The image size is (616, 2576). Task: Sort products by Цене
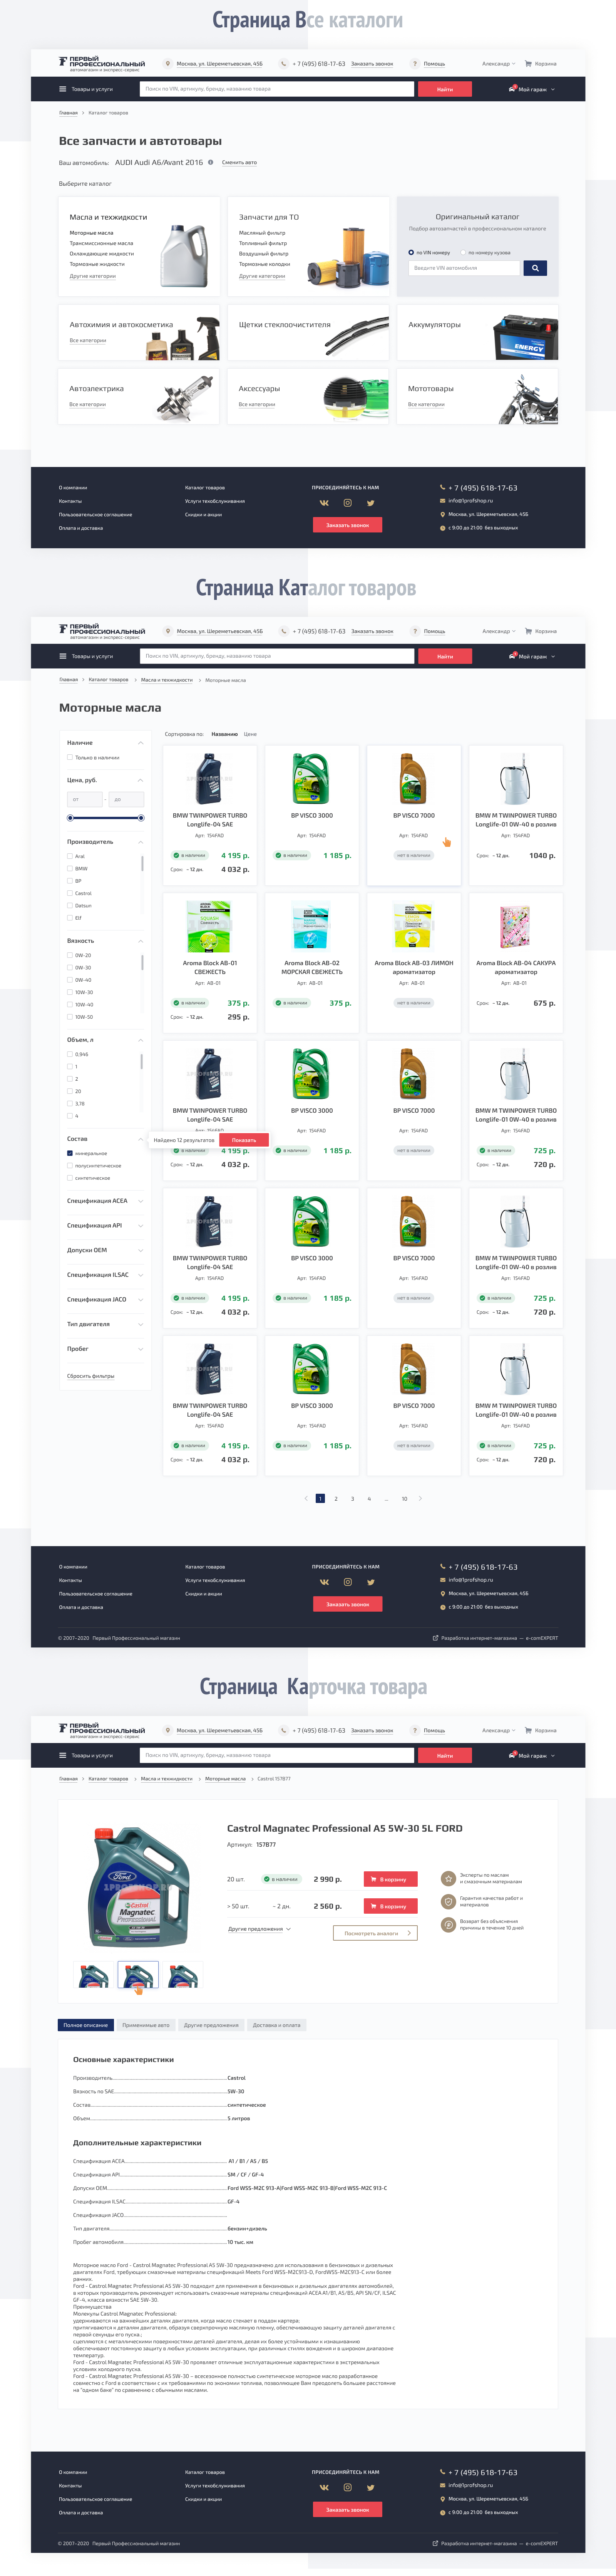tap(250, 734)
